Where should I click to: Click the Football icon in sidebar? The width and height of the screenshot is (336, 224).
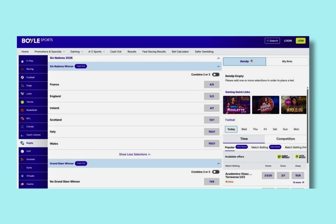(x=23, y=77)
